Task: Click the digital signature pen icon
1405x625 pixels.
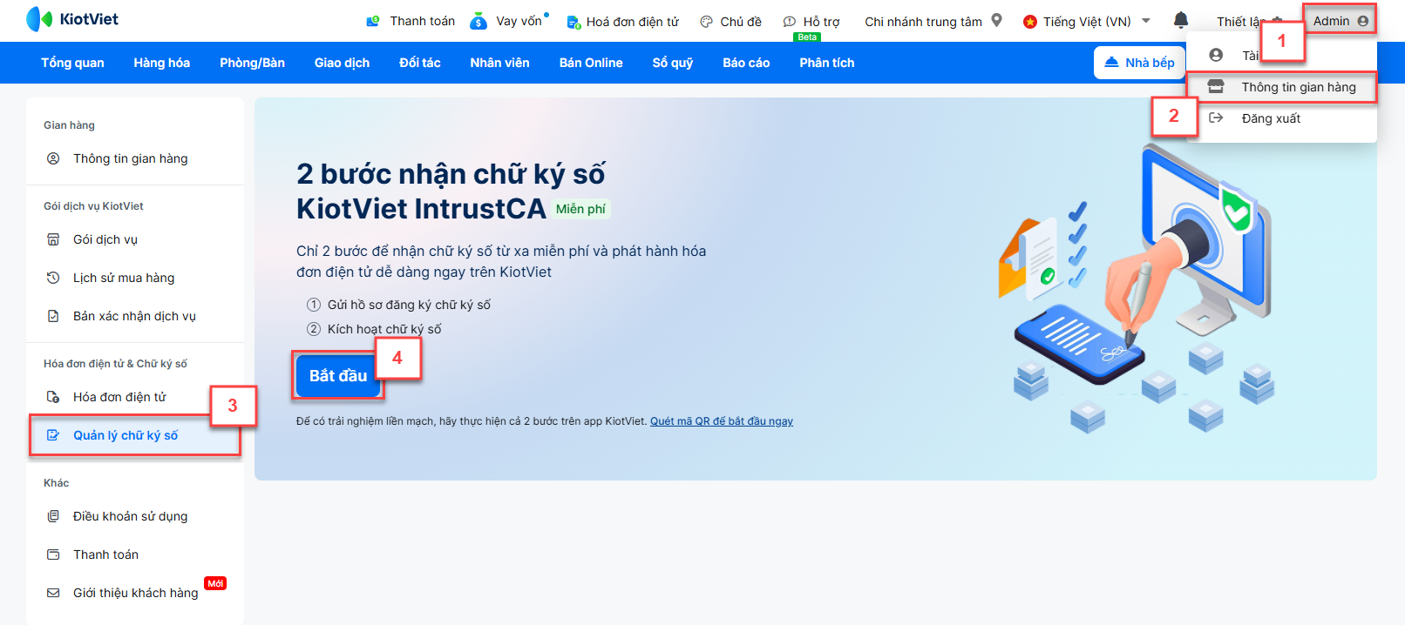Action: pos(53,435)
